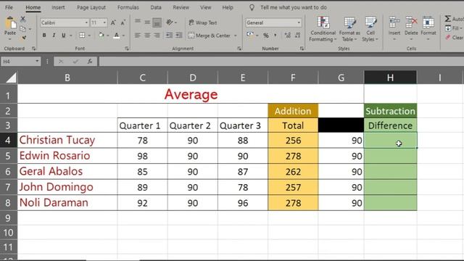Image resolution: width=464 pixels, height=261 pixels.
Task: Click Clear eraser icon
Action: pos(448,38)
